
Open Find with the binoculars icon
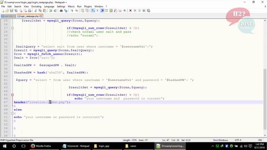click(61, 11)
